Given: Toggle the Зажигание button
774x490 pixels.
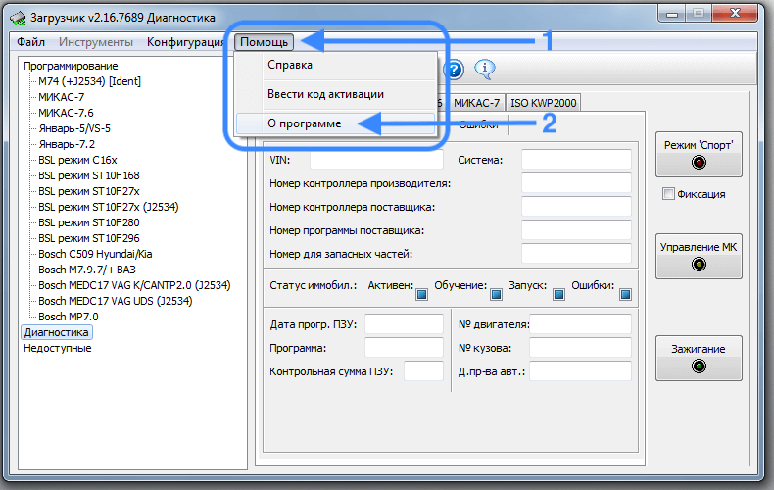Looking at the screenshot, I should click(x=699, y=358).
